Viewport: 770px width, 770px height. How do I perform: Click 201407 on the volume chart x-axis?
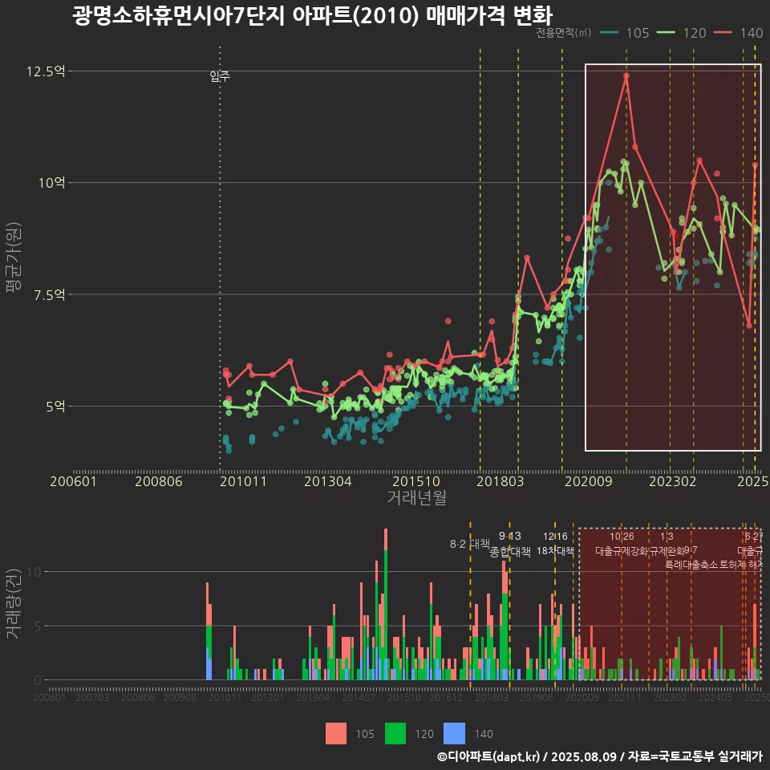click(x=359, y=697)
